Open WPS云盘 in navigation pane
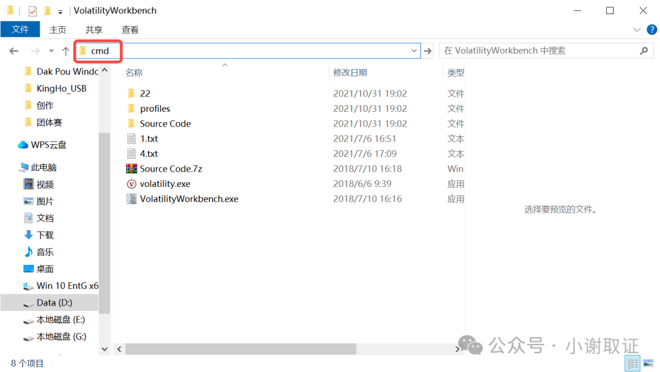 coord(48,145)
